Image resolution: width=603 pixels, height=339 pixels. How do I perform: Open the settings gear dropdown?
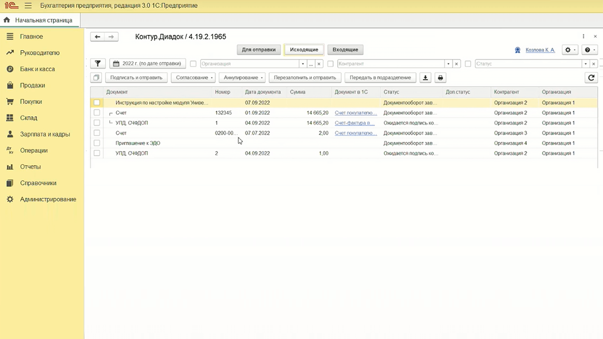click(x=569, y=50)
